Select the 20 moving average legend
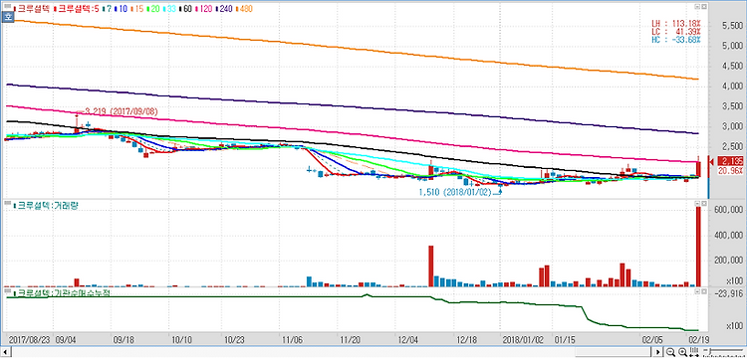The image size is (747, 358). click(x=154, y=9)
